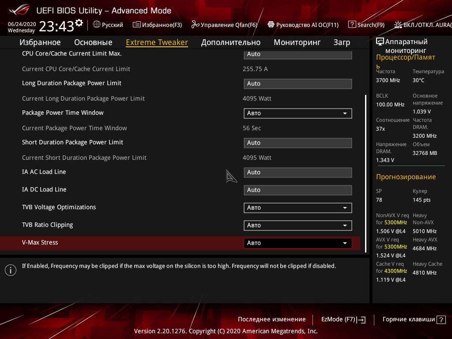Select the IA AC Load Line label

coord(44,172)
